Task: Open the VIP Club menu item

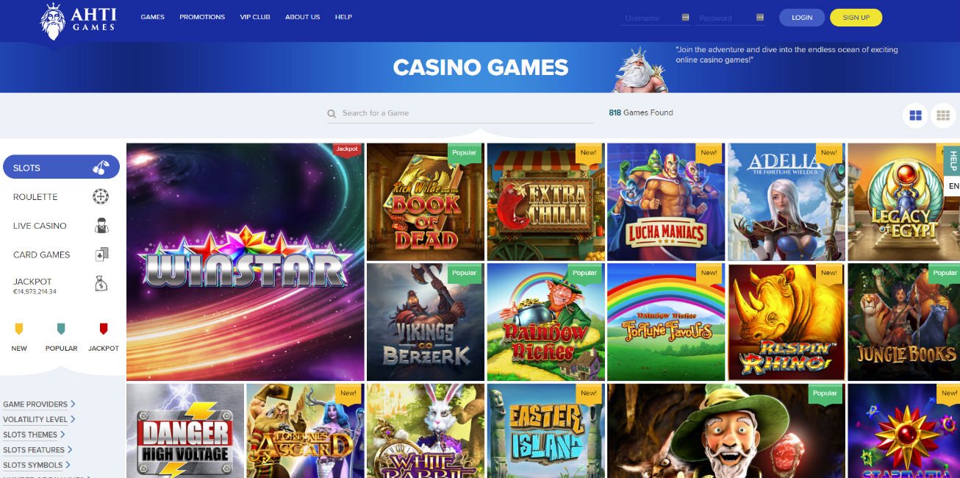Action: point(255,17)
